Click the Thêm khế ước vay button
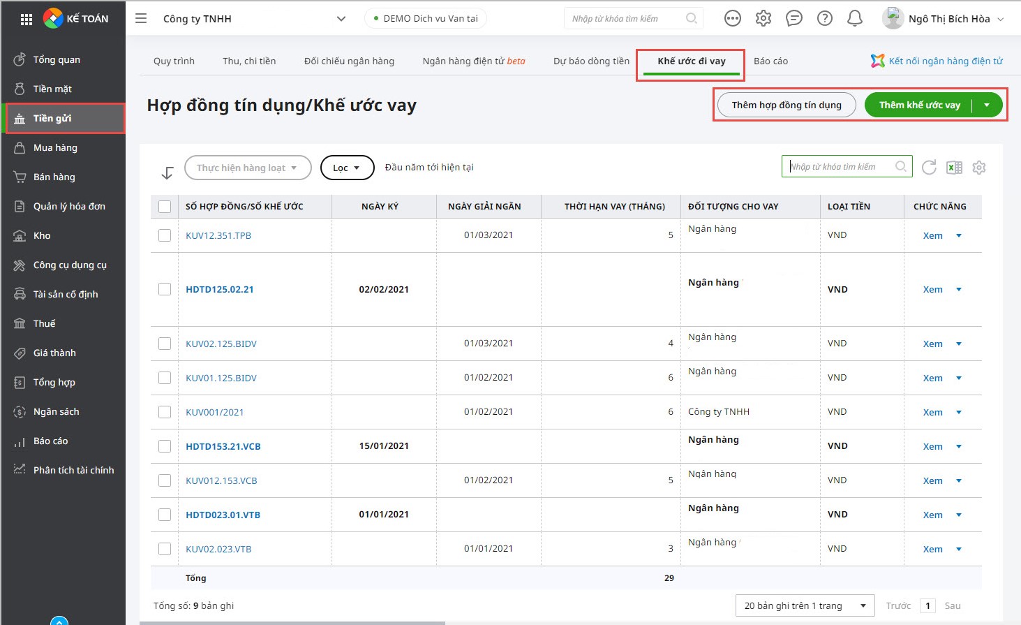The image size is (1021, 625). click(x=919, y=105)
